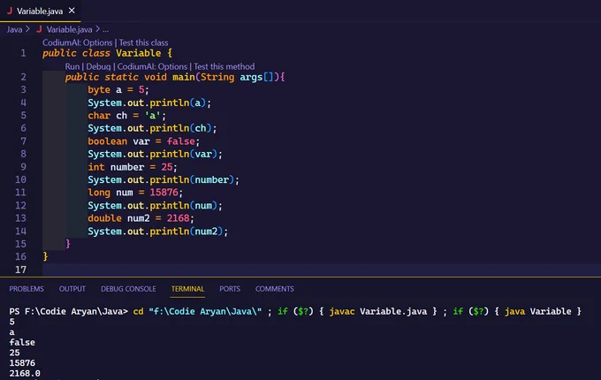Open the PORTS panel tab
Image resolution: width=601 pixels, height=380 pixels.
click(x=230, y=289)
